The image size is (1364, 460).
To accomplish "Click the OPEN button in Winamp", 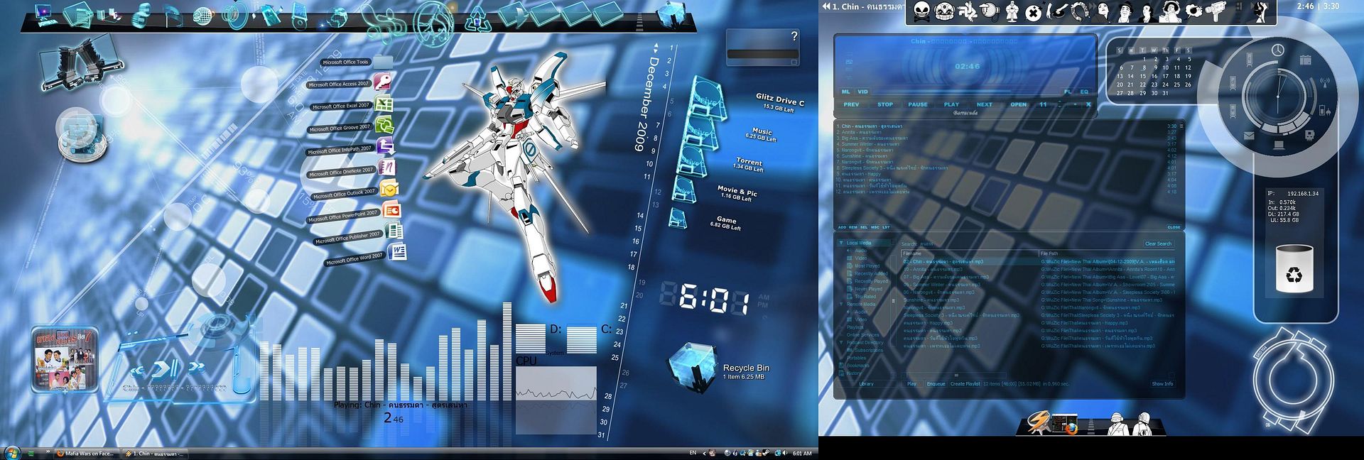I will coord(1019,104).
